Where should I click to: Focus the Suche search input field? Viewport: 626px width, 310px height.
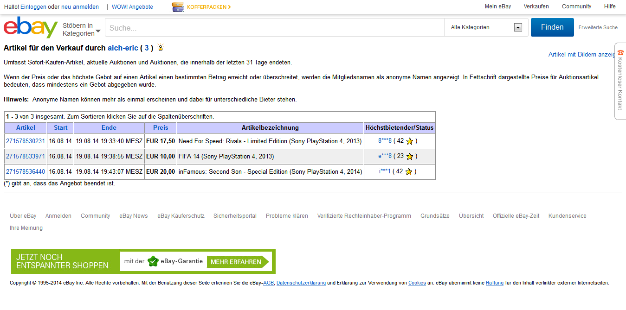pyautogui.click(x=274, y=27)
